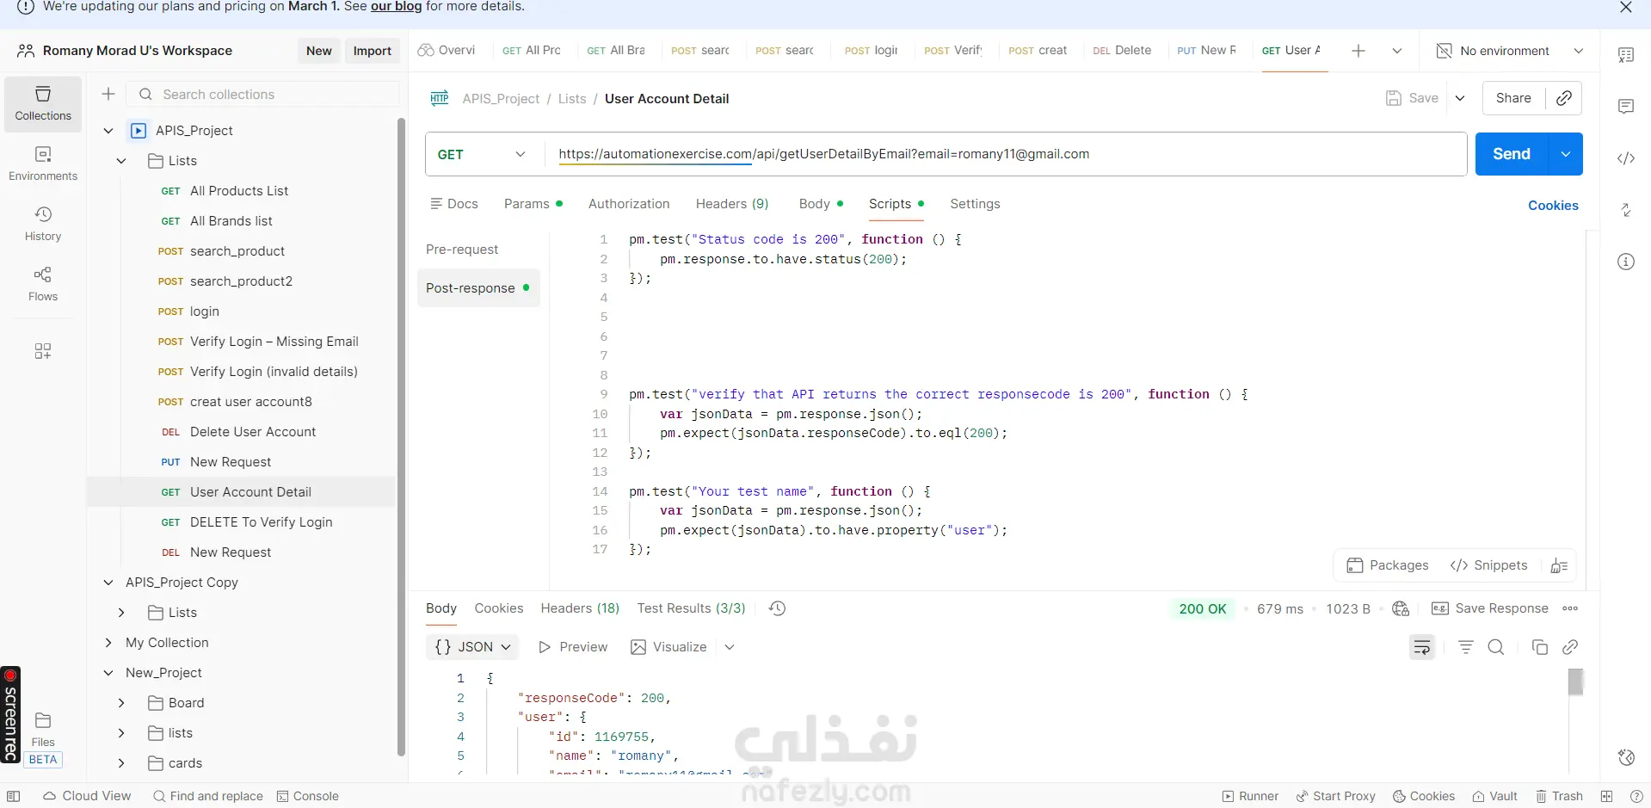Screen dimensions: 1651x808
Task: Open Trash in the status bar
Action: pyautogui.click(x=1559, y=796)
